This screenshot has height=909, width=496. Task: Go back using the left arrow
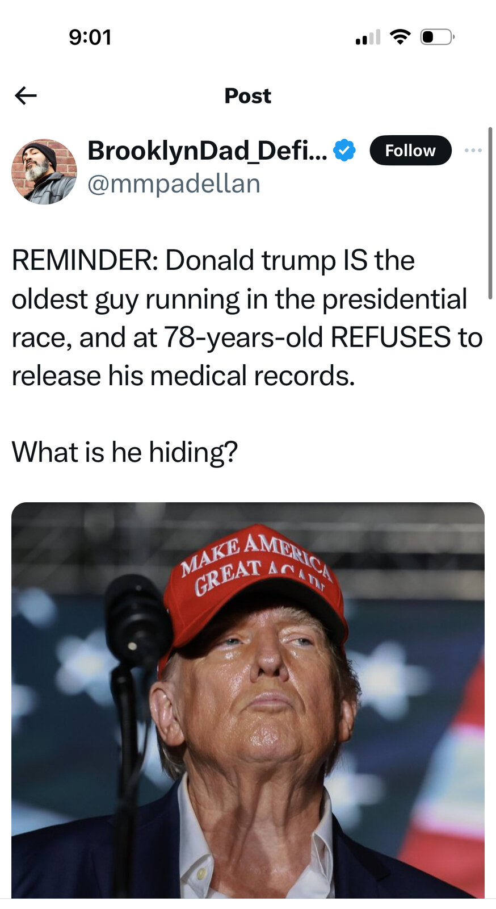pyautogui.click(x=26, y=95)
